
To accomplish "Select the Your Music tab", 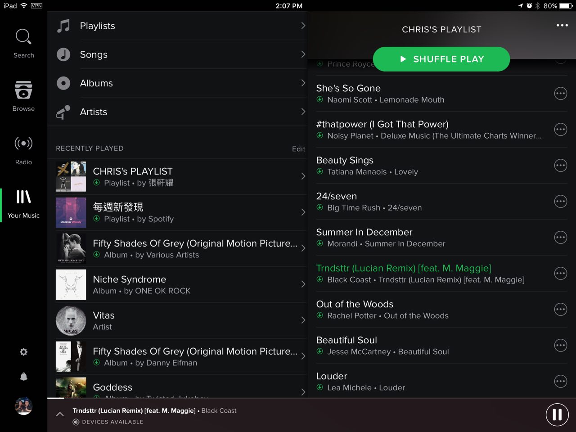I will click(x=23, y=204).
